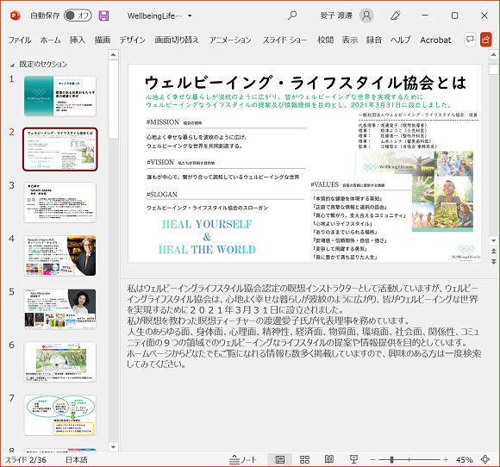Switch to the スライド ショー tab
The height and width of the screenshot is (467, 500).
284,40
